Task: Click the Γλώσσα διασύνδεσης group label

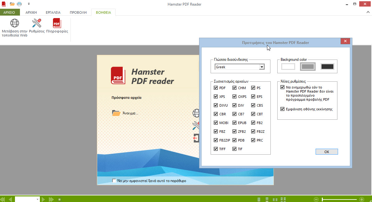Action: pos(231,60)
